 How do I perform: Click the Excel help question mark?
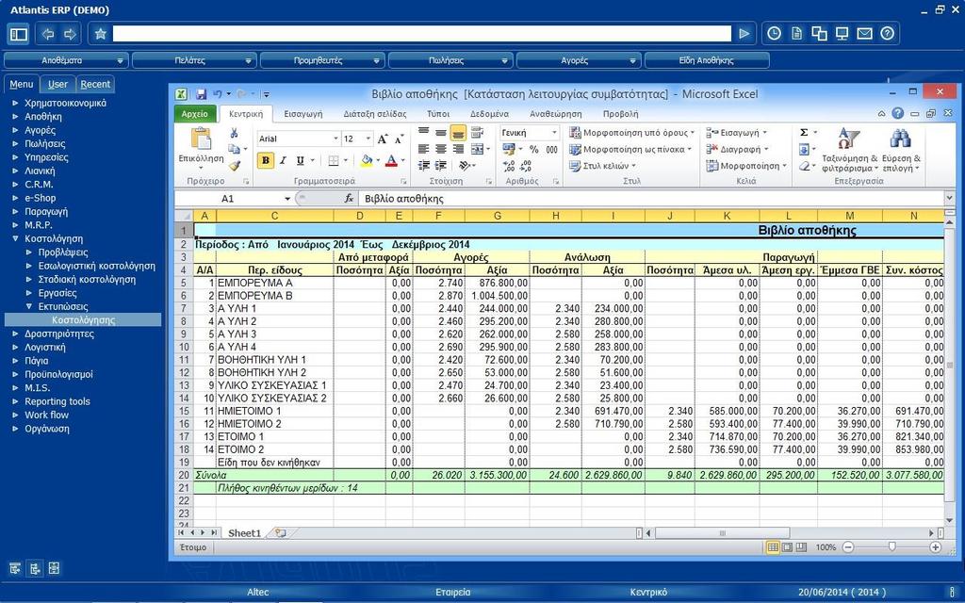point(898,113)
